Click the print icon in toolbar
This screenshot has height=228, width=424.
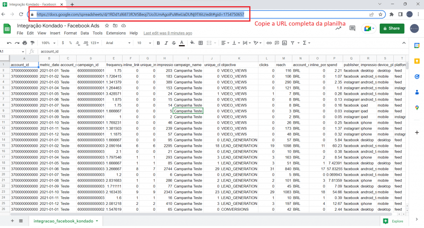coord(25,43)
